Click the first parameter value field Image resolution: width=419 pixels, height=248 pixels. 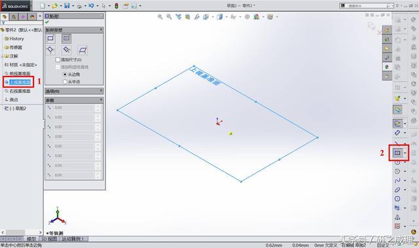(x=74, y=108)
